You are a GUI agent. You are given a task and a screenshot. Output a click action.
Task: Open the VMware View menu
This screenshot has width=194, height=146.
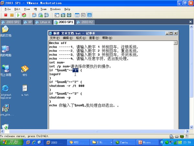[x=27, y=9]
